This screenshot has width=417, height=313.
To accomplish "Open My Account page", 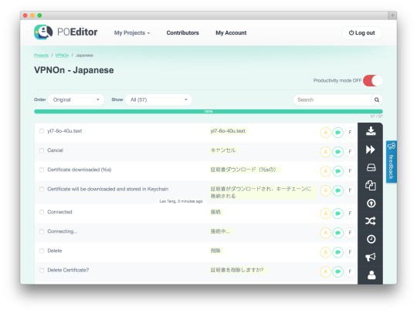I will pos(231,33).
